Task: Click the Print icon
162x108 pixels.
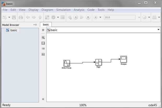Action: (x=21, y=17)
